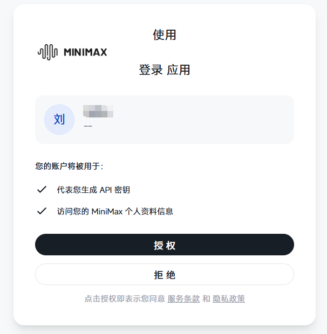Open the 隐私政策 privacy policy link
This screenshot has height=334, width=327.
pos(229,298)
